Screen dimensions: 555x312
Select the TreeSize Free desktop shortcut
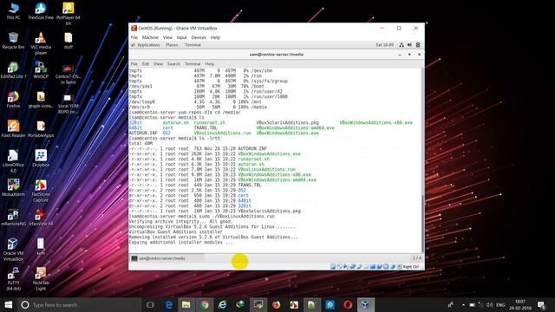41,10
